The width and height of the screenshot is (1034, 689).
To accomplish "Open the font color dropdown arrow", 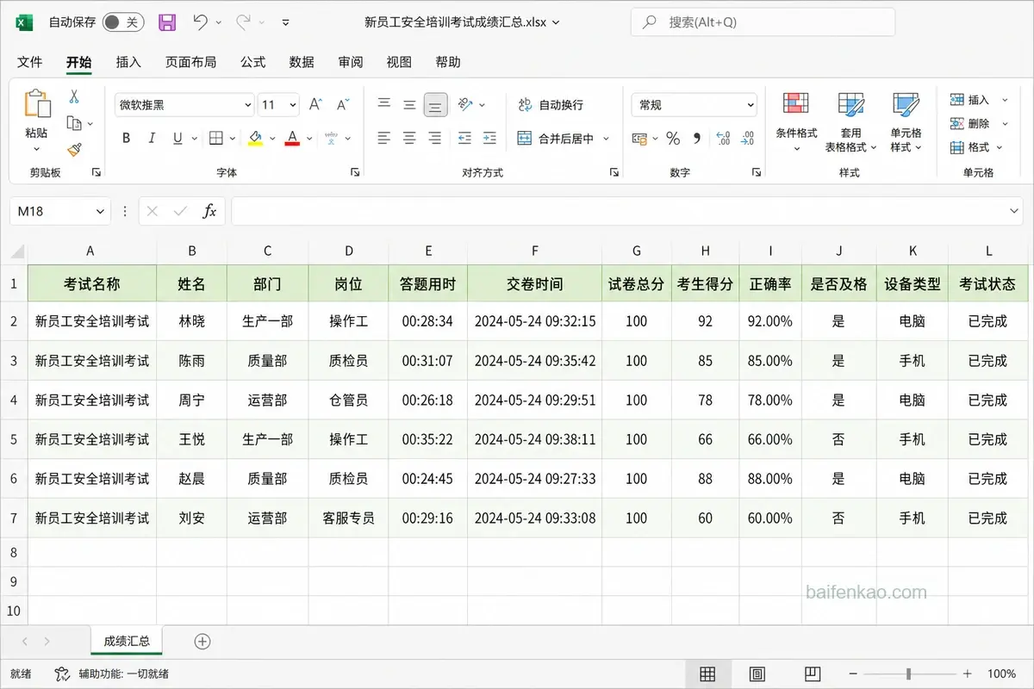I will [x=310, y=139].
